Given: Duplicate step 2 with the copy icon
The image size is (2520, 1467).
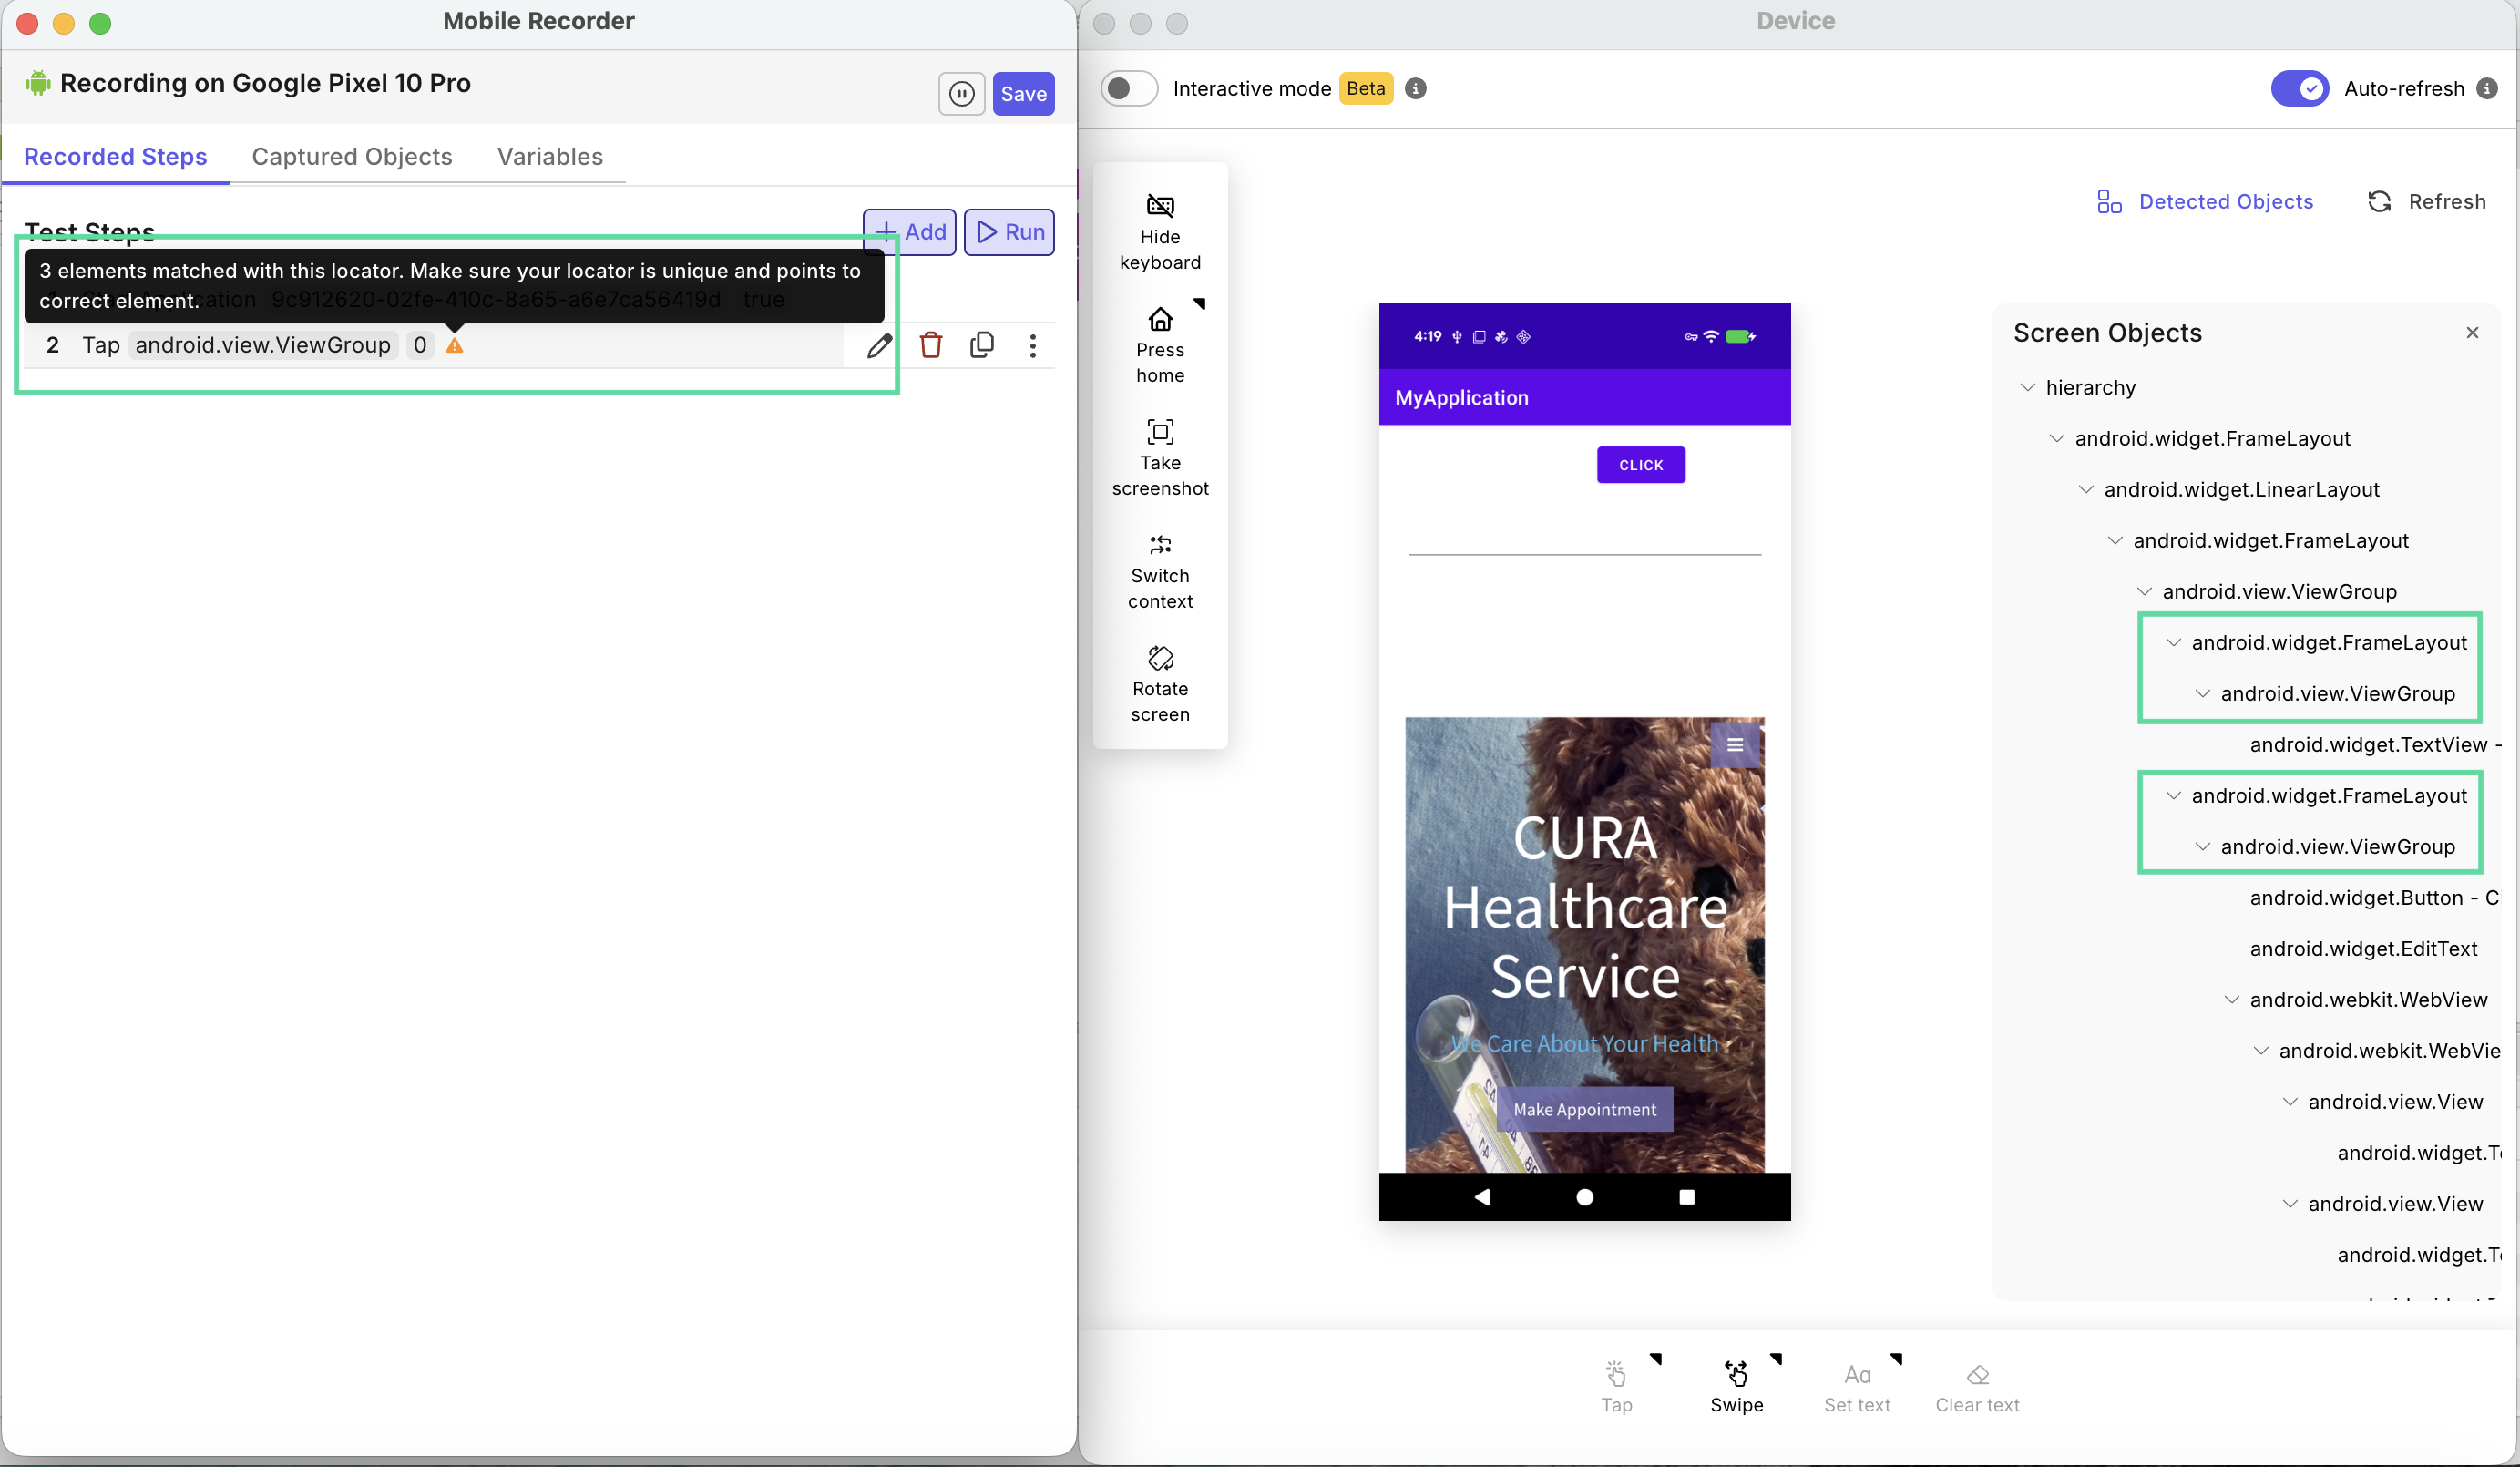Looking at the screenshot, I should tap(982, 346).
